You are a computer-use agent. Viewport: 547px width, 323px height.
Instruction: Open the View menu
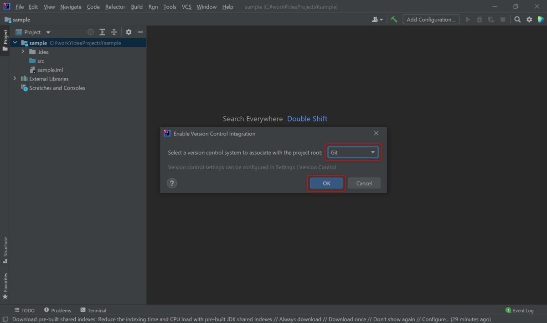click(49, 7)
